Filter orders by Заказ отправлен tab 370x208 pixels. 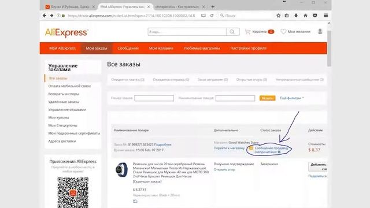tap(213, 80)
